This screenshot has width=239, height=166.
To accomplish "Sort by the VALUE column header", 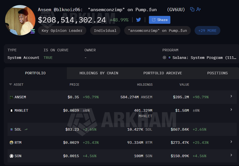I will 184,85.
